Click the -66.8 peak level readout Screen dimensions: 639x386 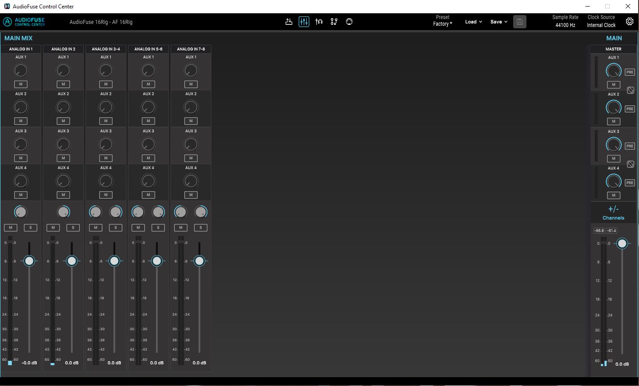[599, 230]
